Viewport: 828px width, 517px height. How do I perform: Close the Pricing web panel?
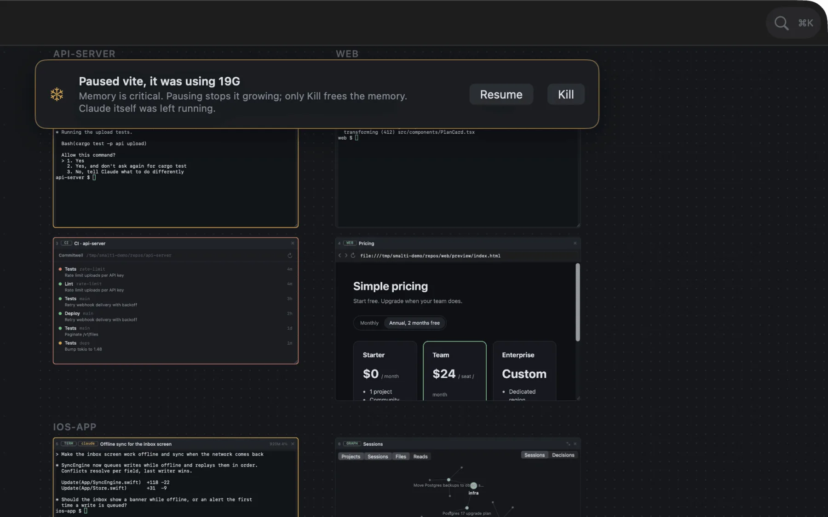pyautogui.click(x=575, y=244)
